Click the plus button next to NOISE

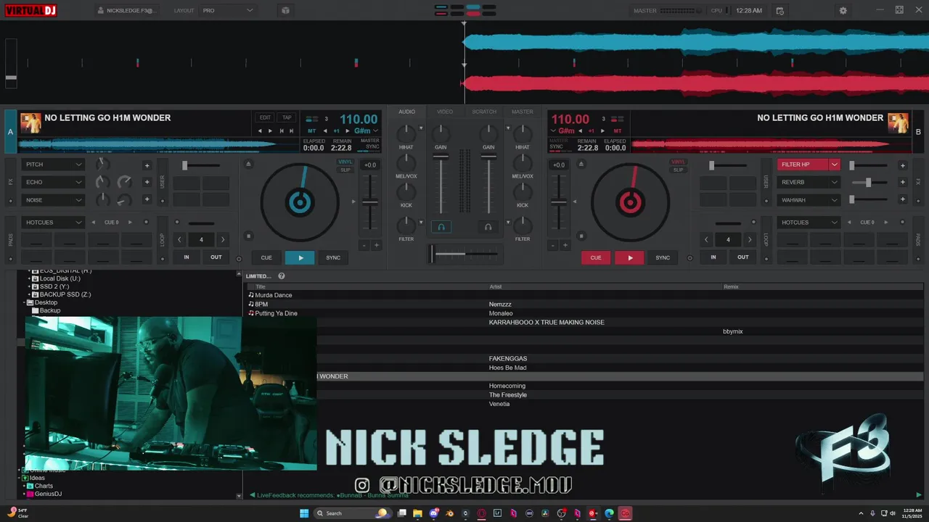point(147,199)
